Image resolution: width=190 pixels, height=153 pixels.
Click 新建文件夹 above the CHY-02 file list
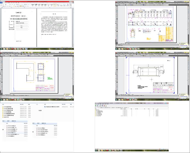[x=44, y=123]
